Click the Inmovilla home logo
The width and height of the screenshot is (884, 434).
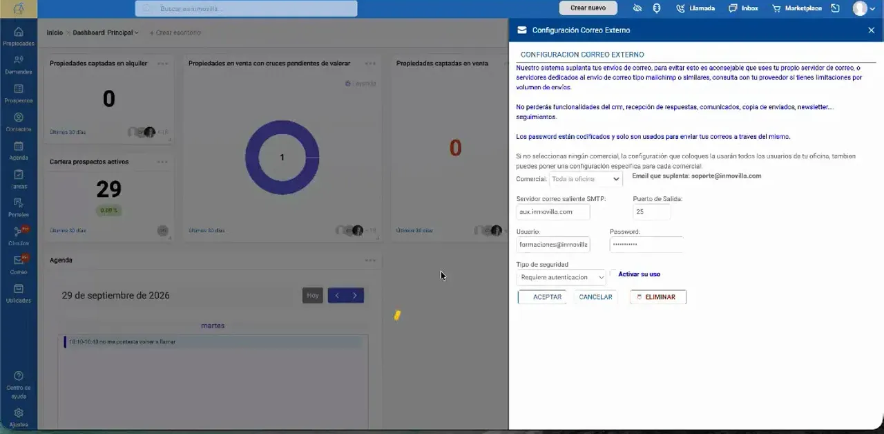click(19, 8)
